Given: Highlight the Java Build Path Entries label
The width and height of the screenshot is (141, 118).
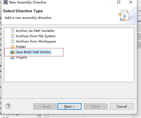Looking at the screenshot, I should 33,52.
